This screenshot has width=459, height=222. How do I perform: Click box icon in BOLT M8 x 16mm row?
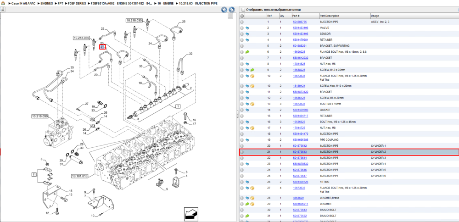[x=252, y=104]
